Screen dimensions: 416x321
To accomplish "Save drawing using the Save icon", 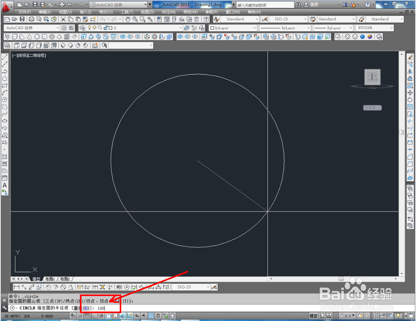I will coord(22,19).
